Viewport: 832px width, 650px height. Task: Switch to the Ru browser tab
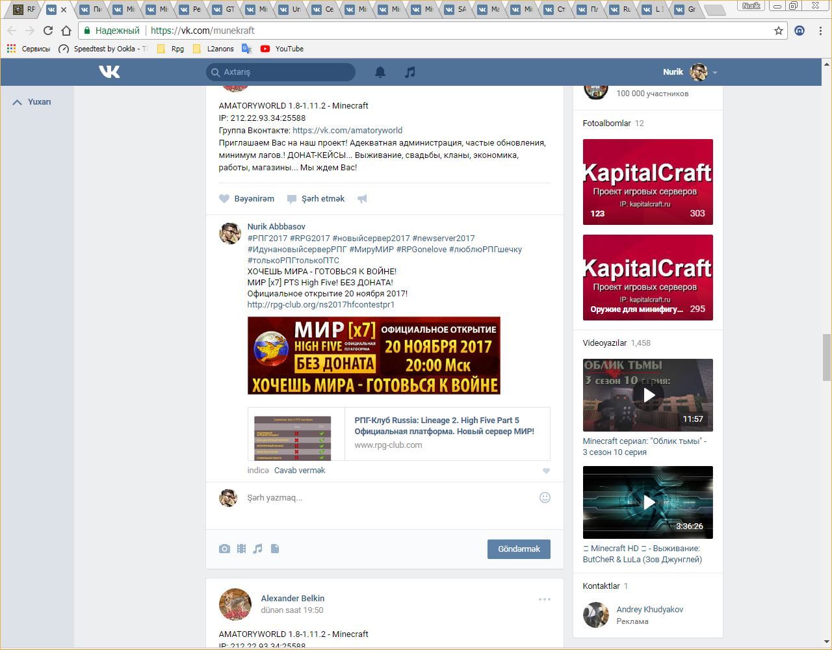tap(621, 10)
